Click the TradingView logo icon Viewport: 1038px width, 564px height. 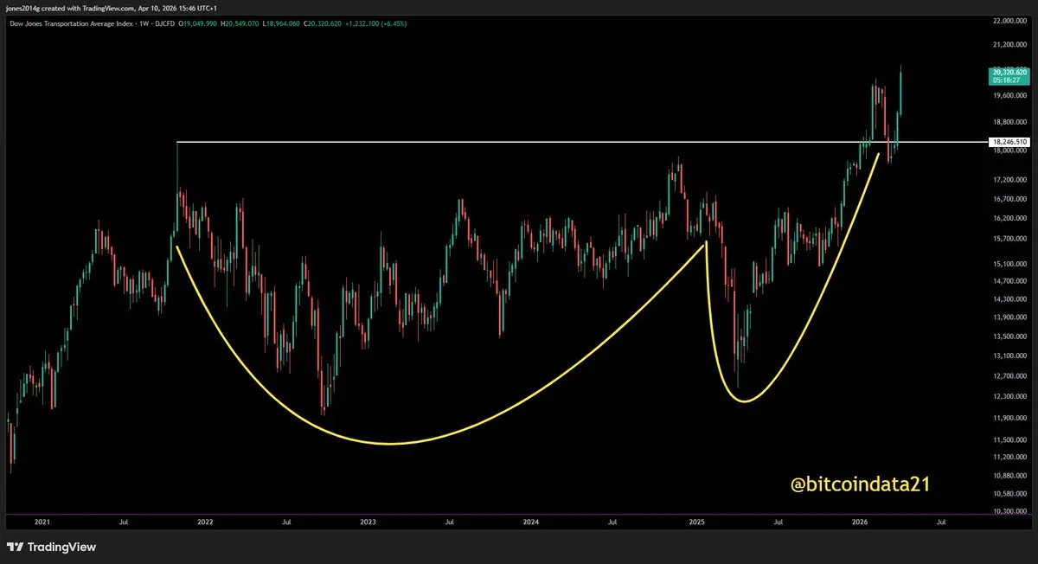(x=15, y=547)
